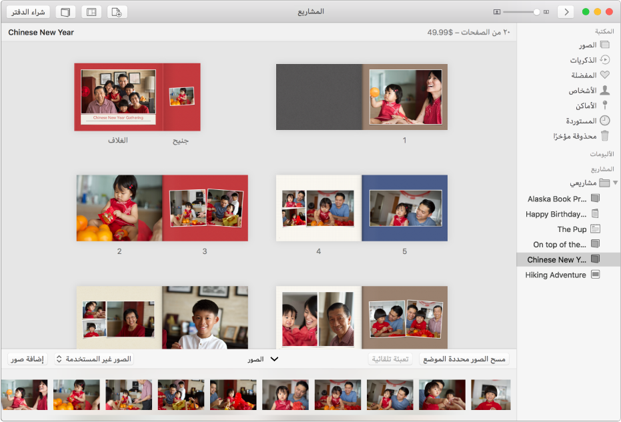Open the page layout options toolbar icon
The image size is (621, 422).
tap(91, 12)
